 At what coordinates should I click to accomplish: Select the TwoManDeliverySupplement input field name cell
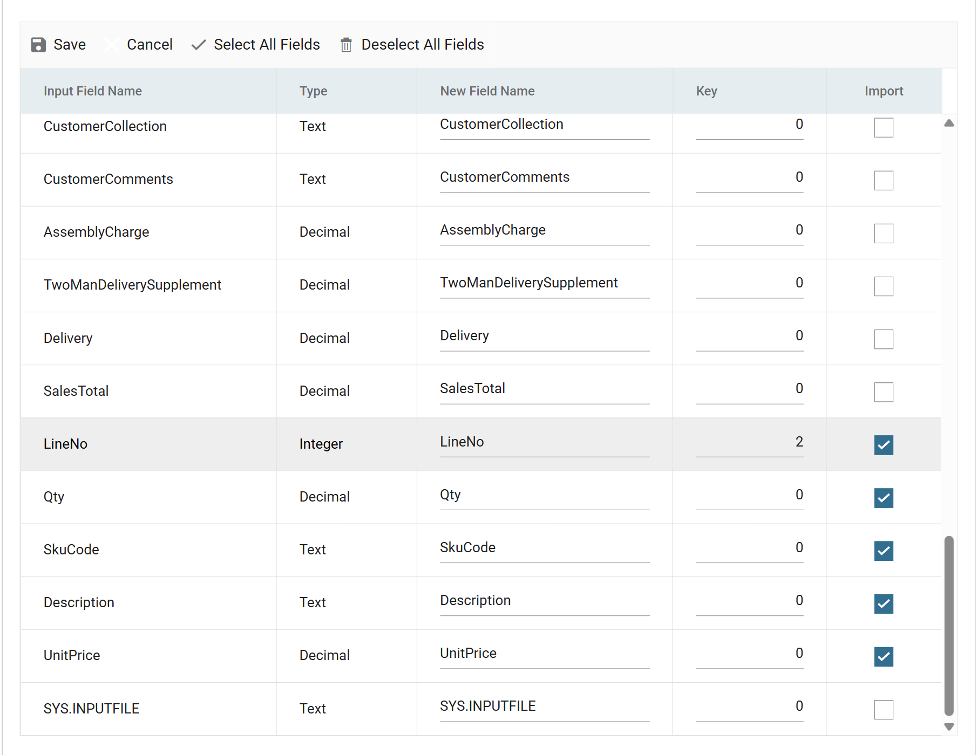coord(148,285)
